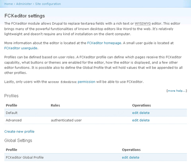Visit the FCKeditor homepage link

(104, 43)
